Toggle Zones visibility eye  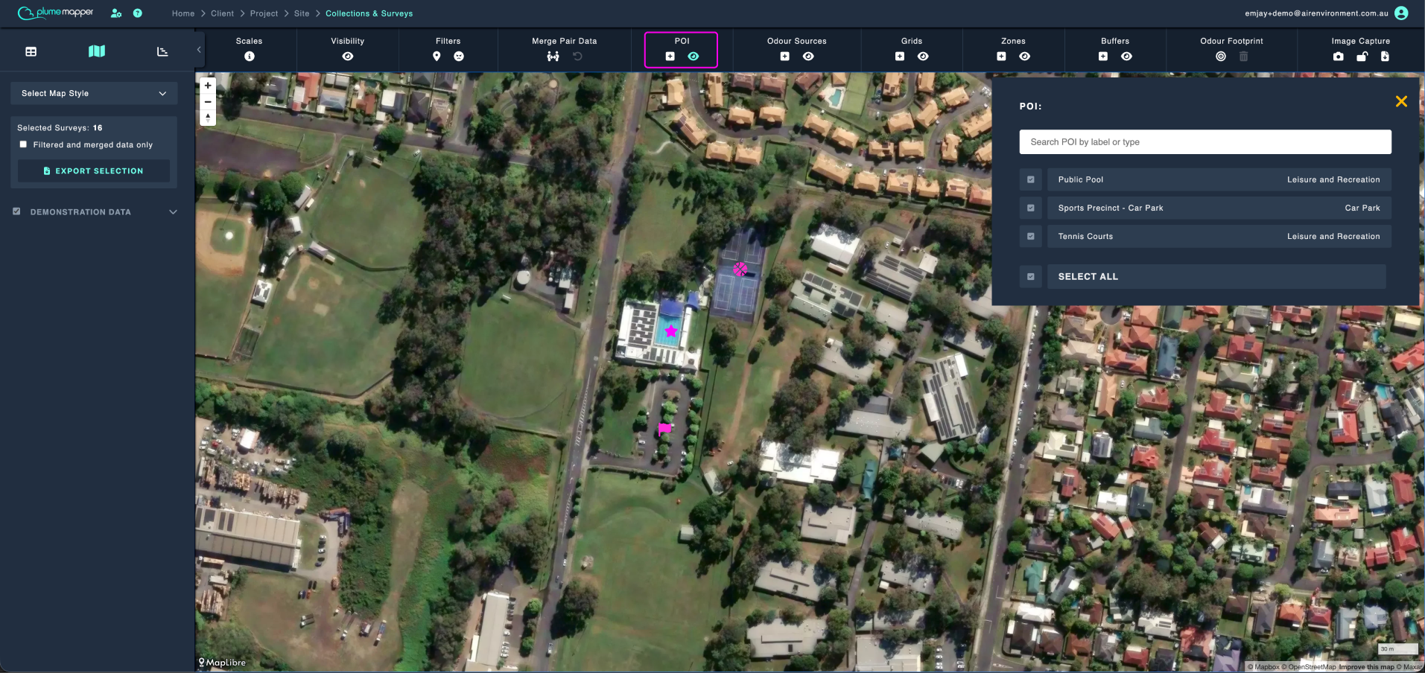1025,57
